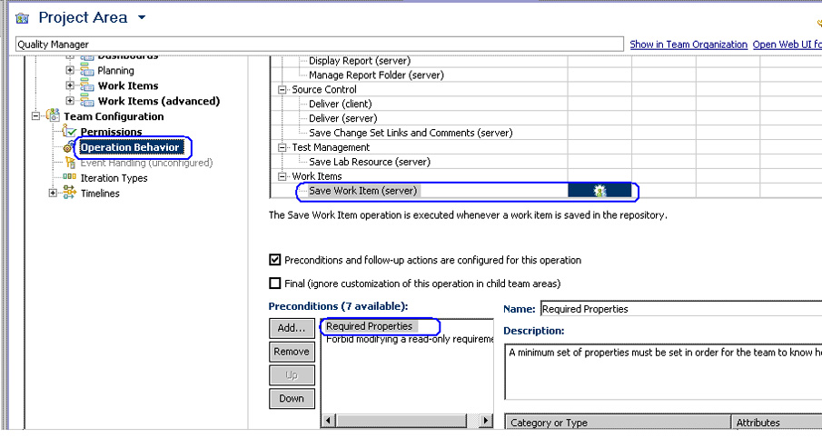Click the Work Items (advanced) icon
The image size is (822, 448).
pos(87,101)
